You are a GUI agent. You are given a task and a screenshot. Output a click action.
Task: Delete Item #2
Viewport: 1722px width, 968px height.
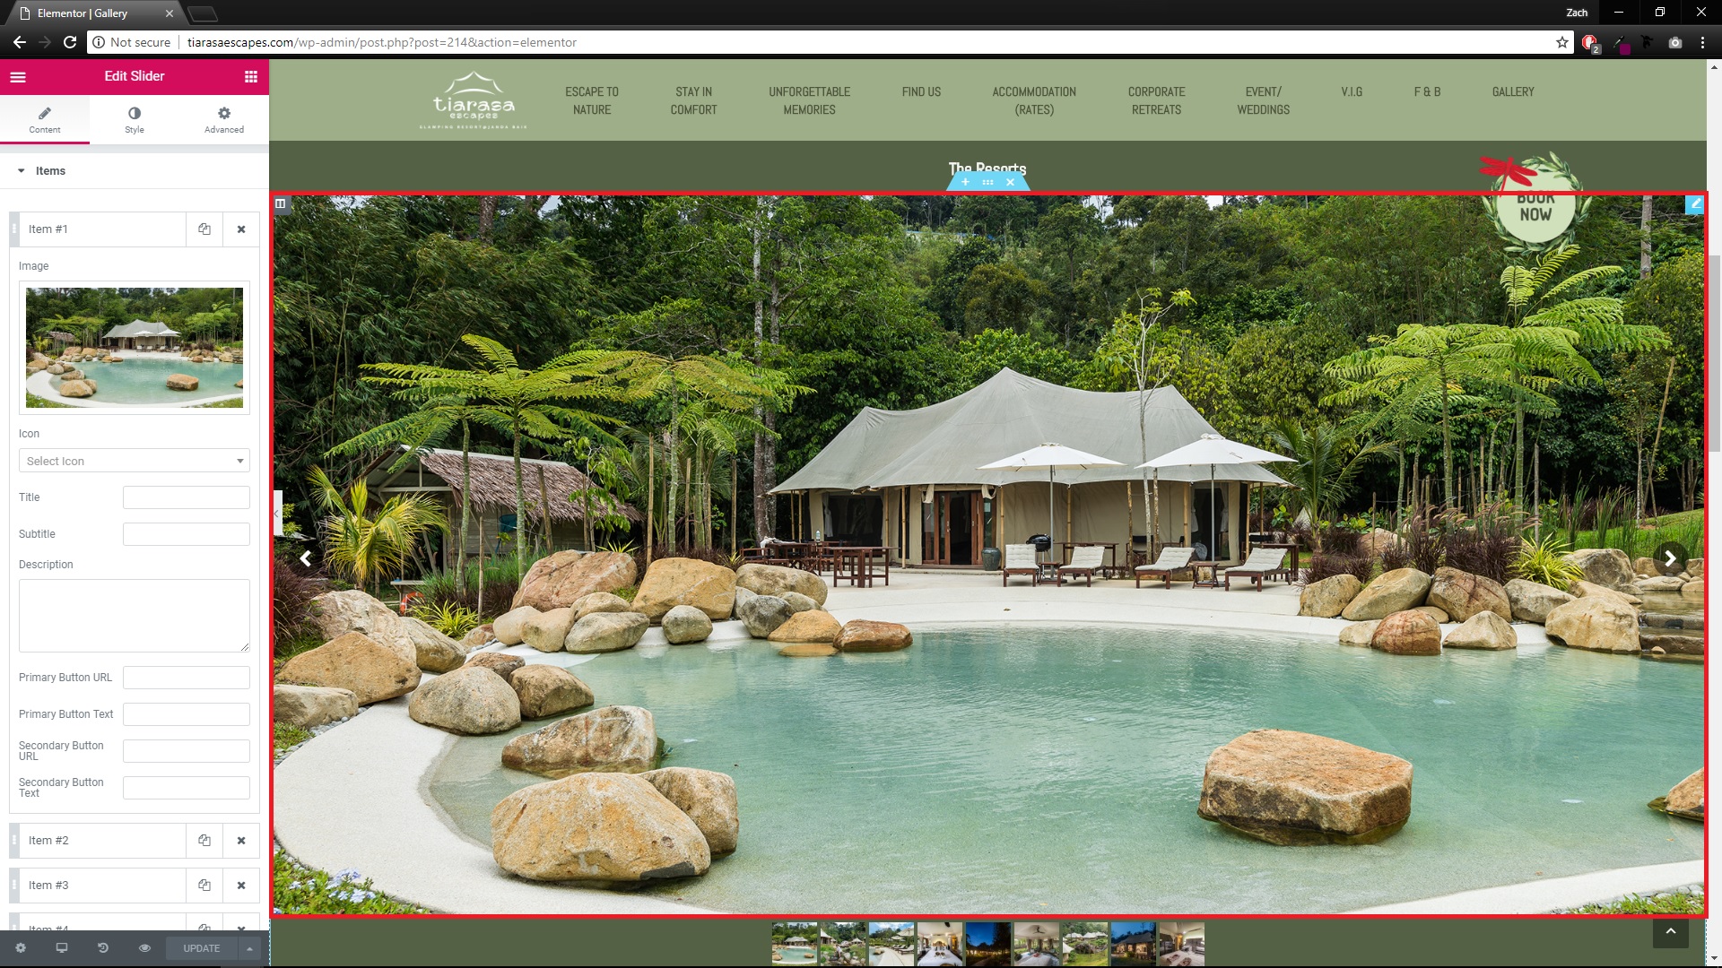pyautogui.click(x=241, y=841)
